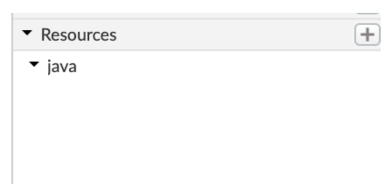Click the Resources label text
This screenshot has height=194, width=392.
(x=79, y=35)
